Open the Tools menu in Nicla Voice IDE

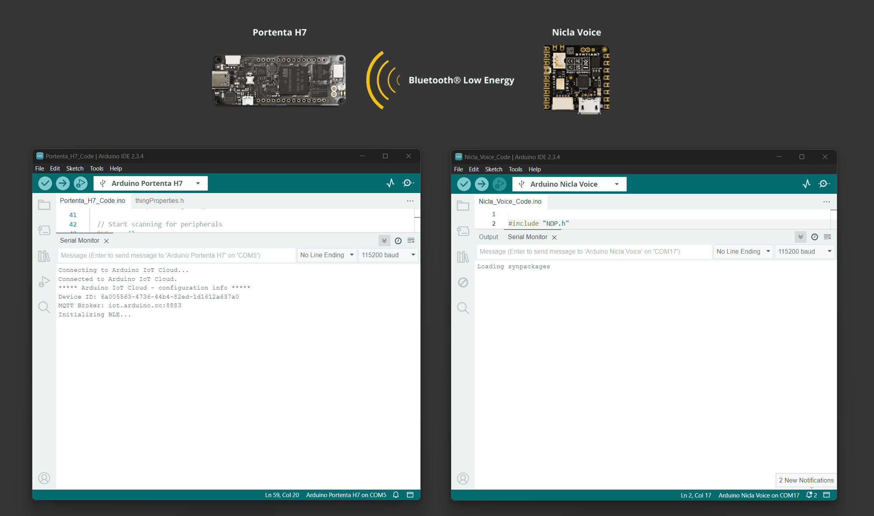click(515, 169)
